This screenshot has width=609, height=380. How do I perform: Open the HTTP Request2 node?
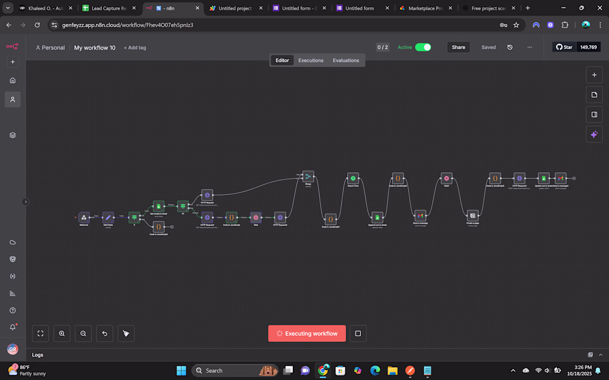tap(280, 217)
